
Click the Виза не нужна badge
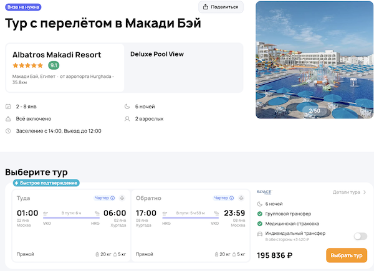point(24,7)
